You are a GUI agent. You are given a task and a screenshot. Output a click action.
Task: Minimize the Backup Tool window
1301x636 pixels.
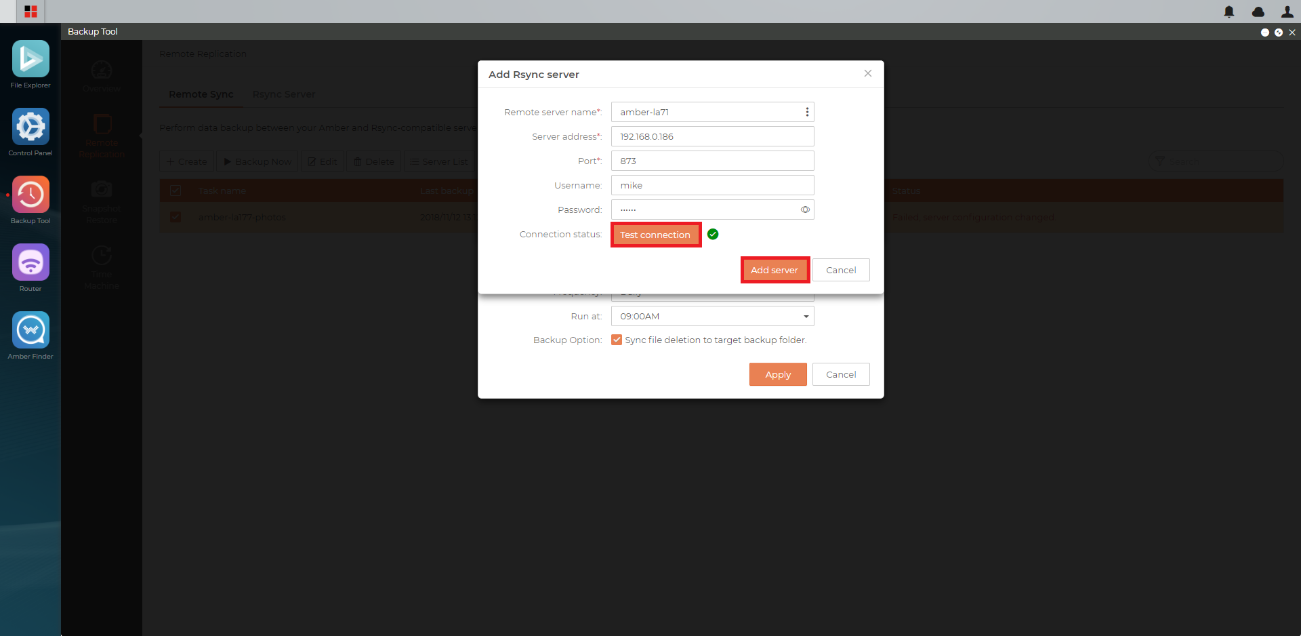pos(1264,32)
